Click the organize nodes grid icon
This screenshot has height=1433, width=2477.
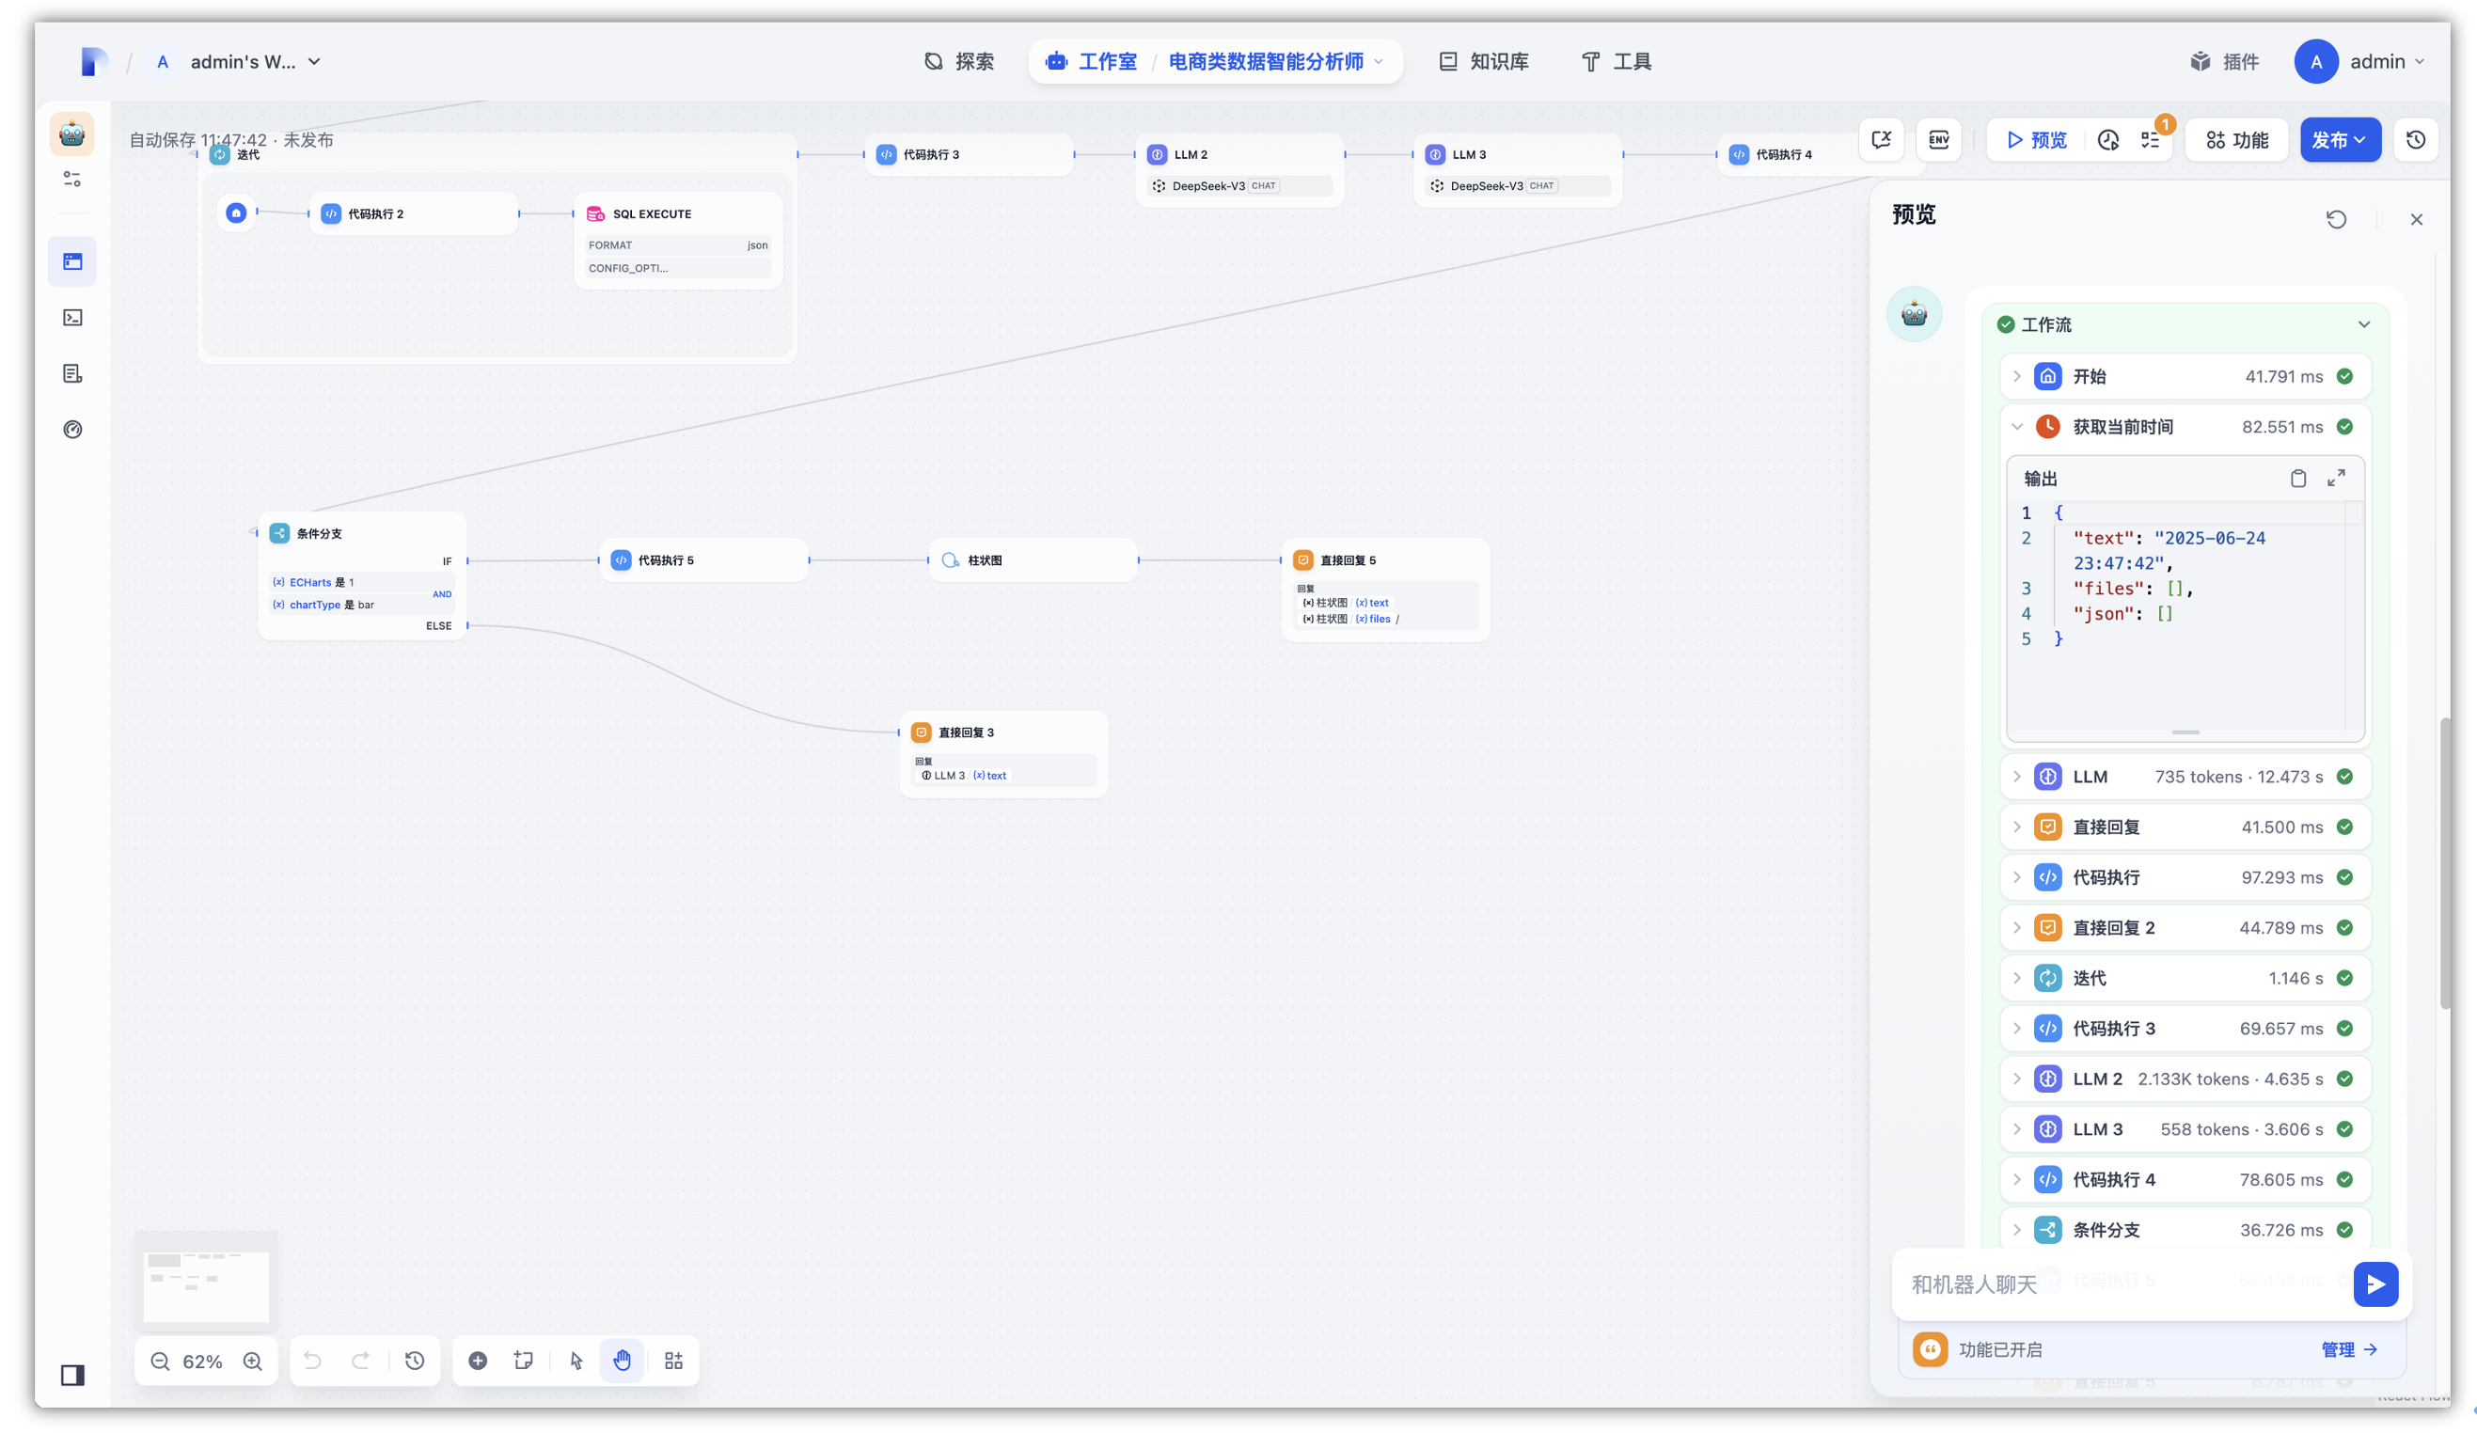pos(673,1362)
